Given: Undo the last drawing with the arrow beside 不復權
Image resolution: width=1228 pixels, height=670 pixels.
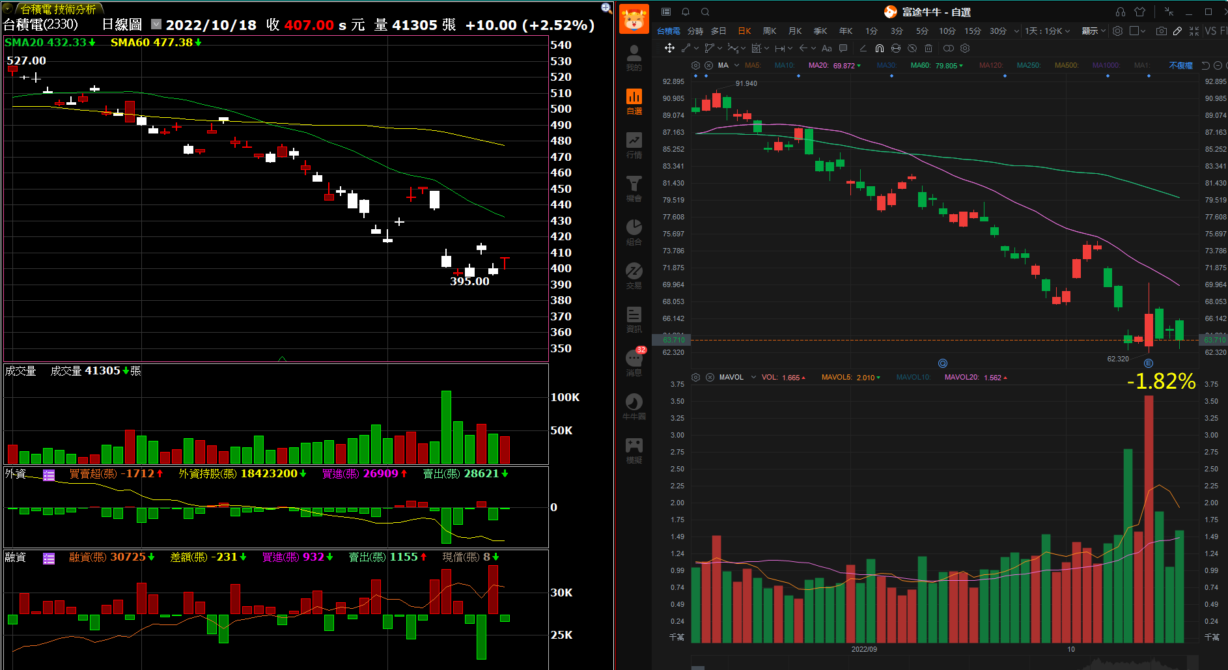Looking at the screenshot, I should pyautogui.click(x=1205, y=65).
